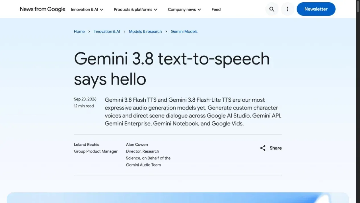Click the share icon beside Share
The width and height of the screenshot is (360, 203).
(263, 148)
